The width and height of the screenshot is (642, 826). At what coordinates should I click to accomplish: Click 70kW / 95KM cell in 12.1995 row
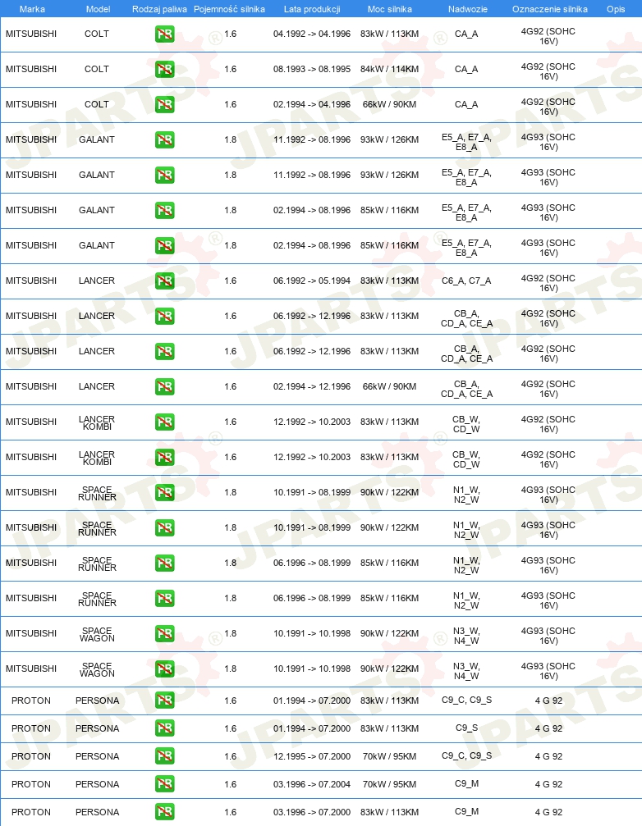coord(389,756)
